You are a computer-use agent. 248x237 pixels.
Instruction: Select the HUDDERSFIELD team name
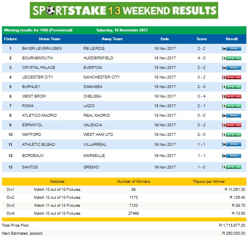(x=98, y=58)
